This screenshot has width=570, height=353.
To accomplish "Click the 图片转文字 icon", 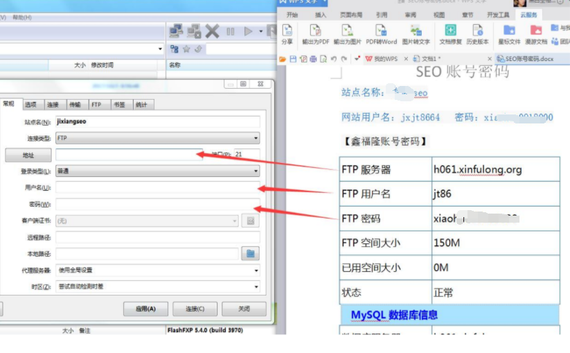I will point(416,34).
